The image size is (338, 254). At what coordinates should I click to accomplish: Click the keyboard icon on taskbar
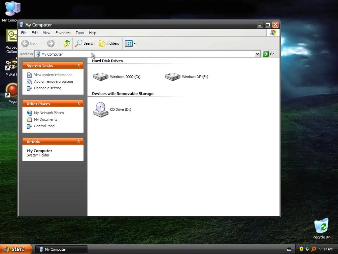(x=289, y=249)
